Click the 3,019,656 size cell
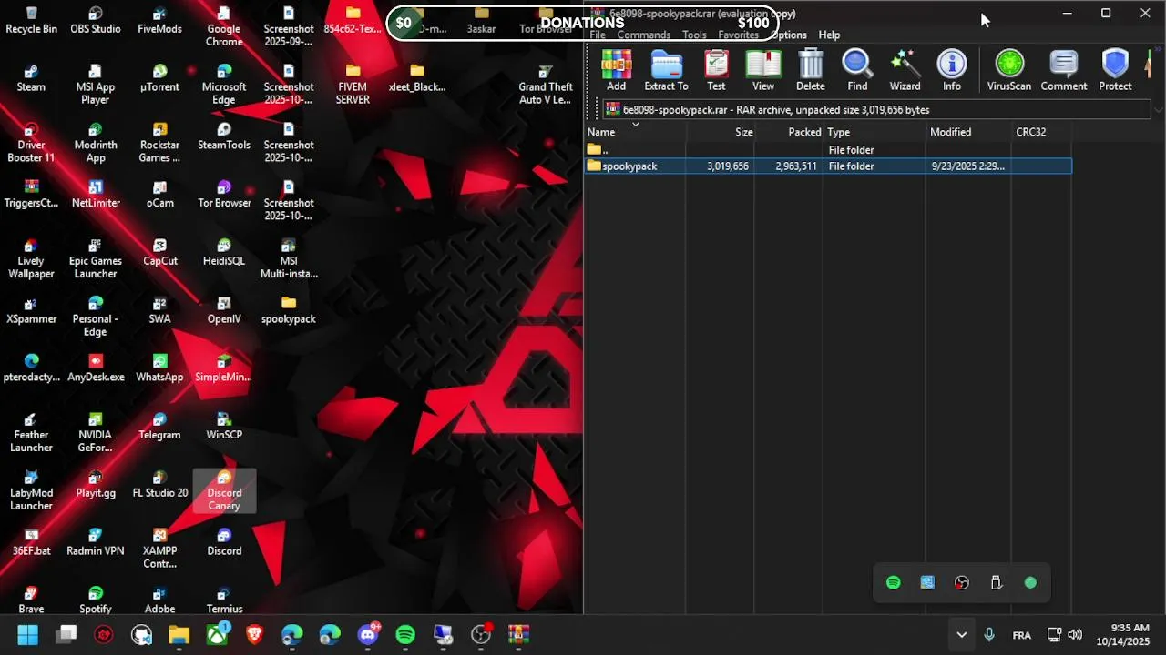 727,166
